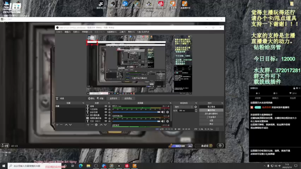Open the Task View taskbar icon

pos(73,166)
